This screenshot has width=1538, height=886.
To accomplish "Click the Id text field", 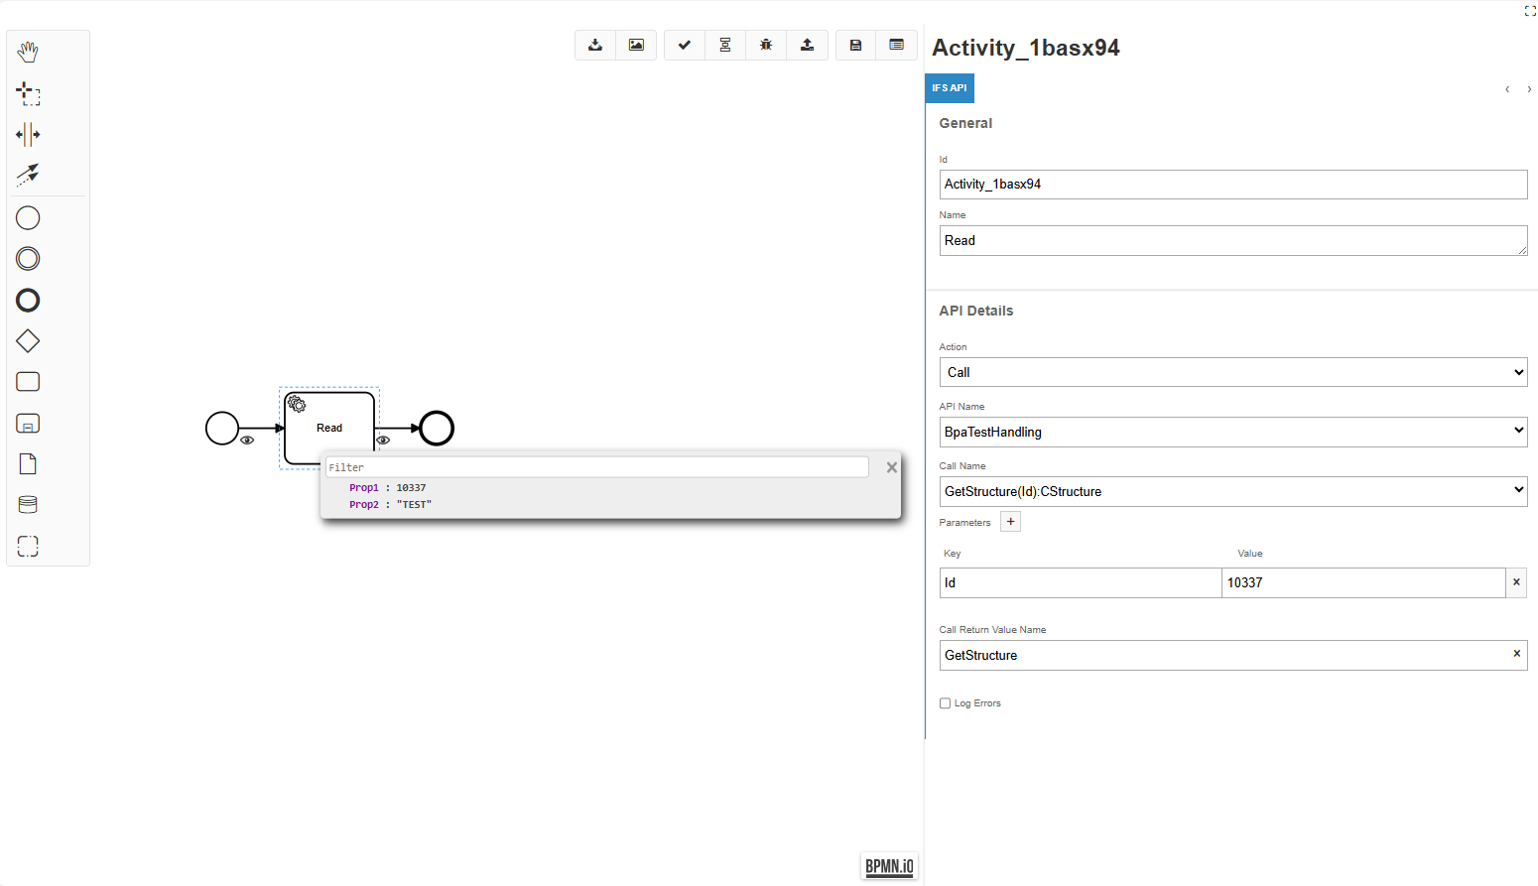I will click(1232, 185).
